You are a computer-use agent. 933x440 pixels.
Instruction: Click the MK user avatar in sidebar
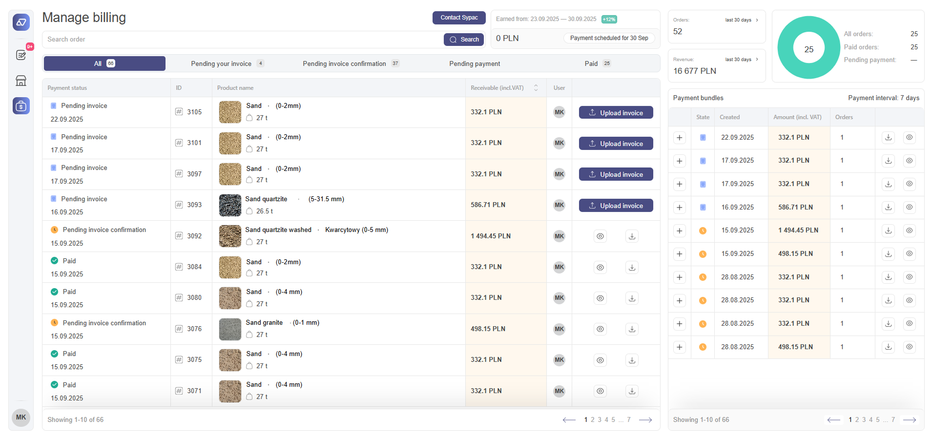click(21, 418)
